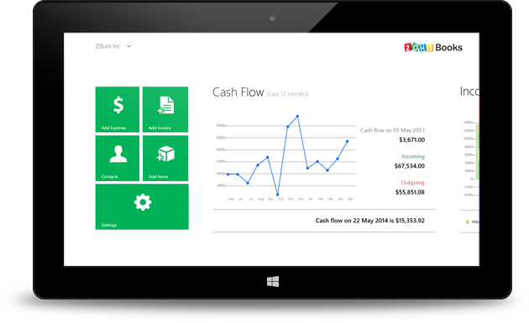
Task: Open the Add Items box tile
Action: [165, 158]
